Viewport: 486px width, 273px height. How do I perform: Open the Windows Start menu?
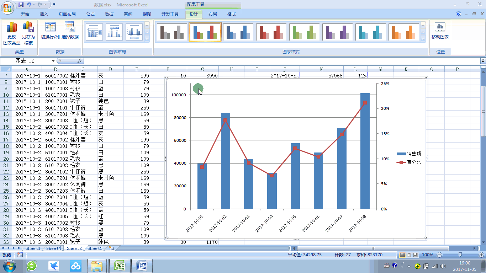pos(9,266)
